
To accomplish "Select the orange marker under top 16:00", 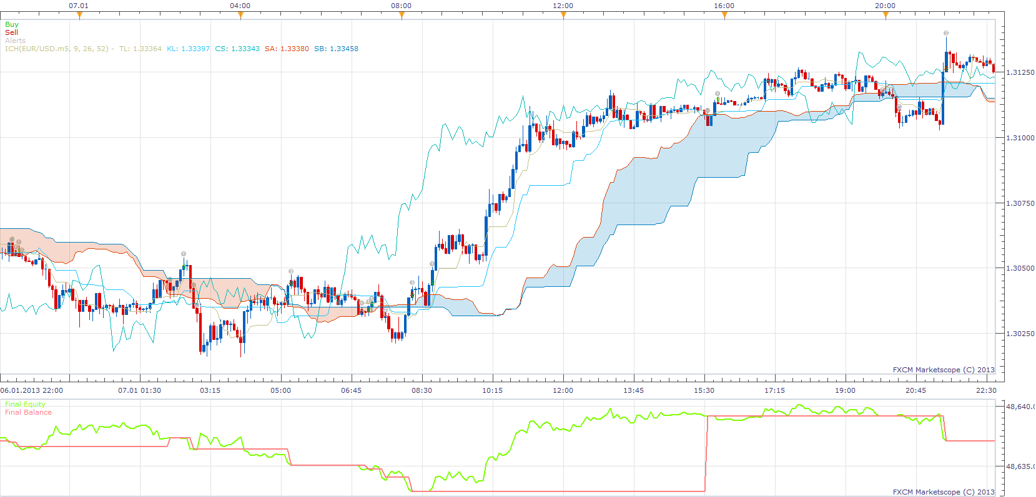I will click(724, 16).
